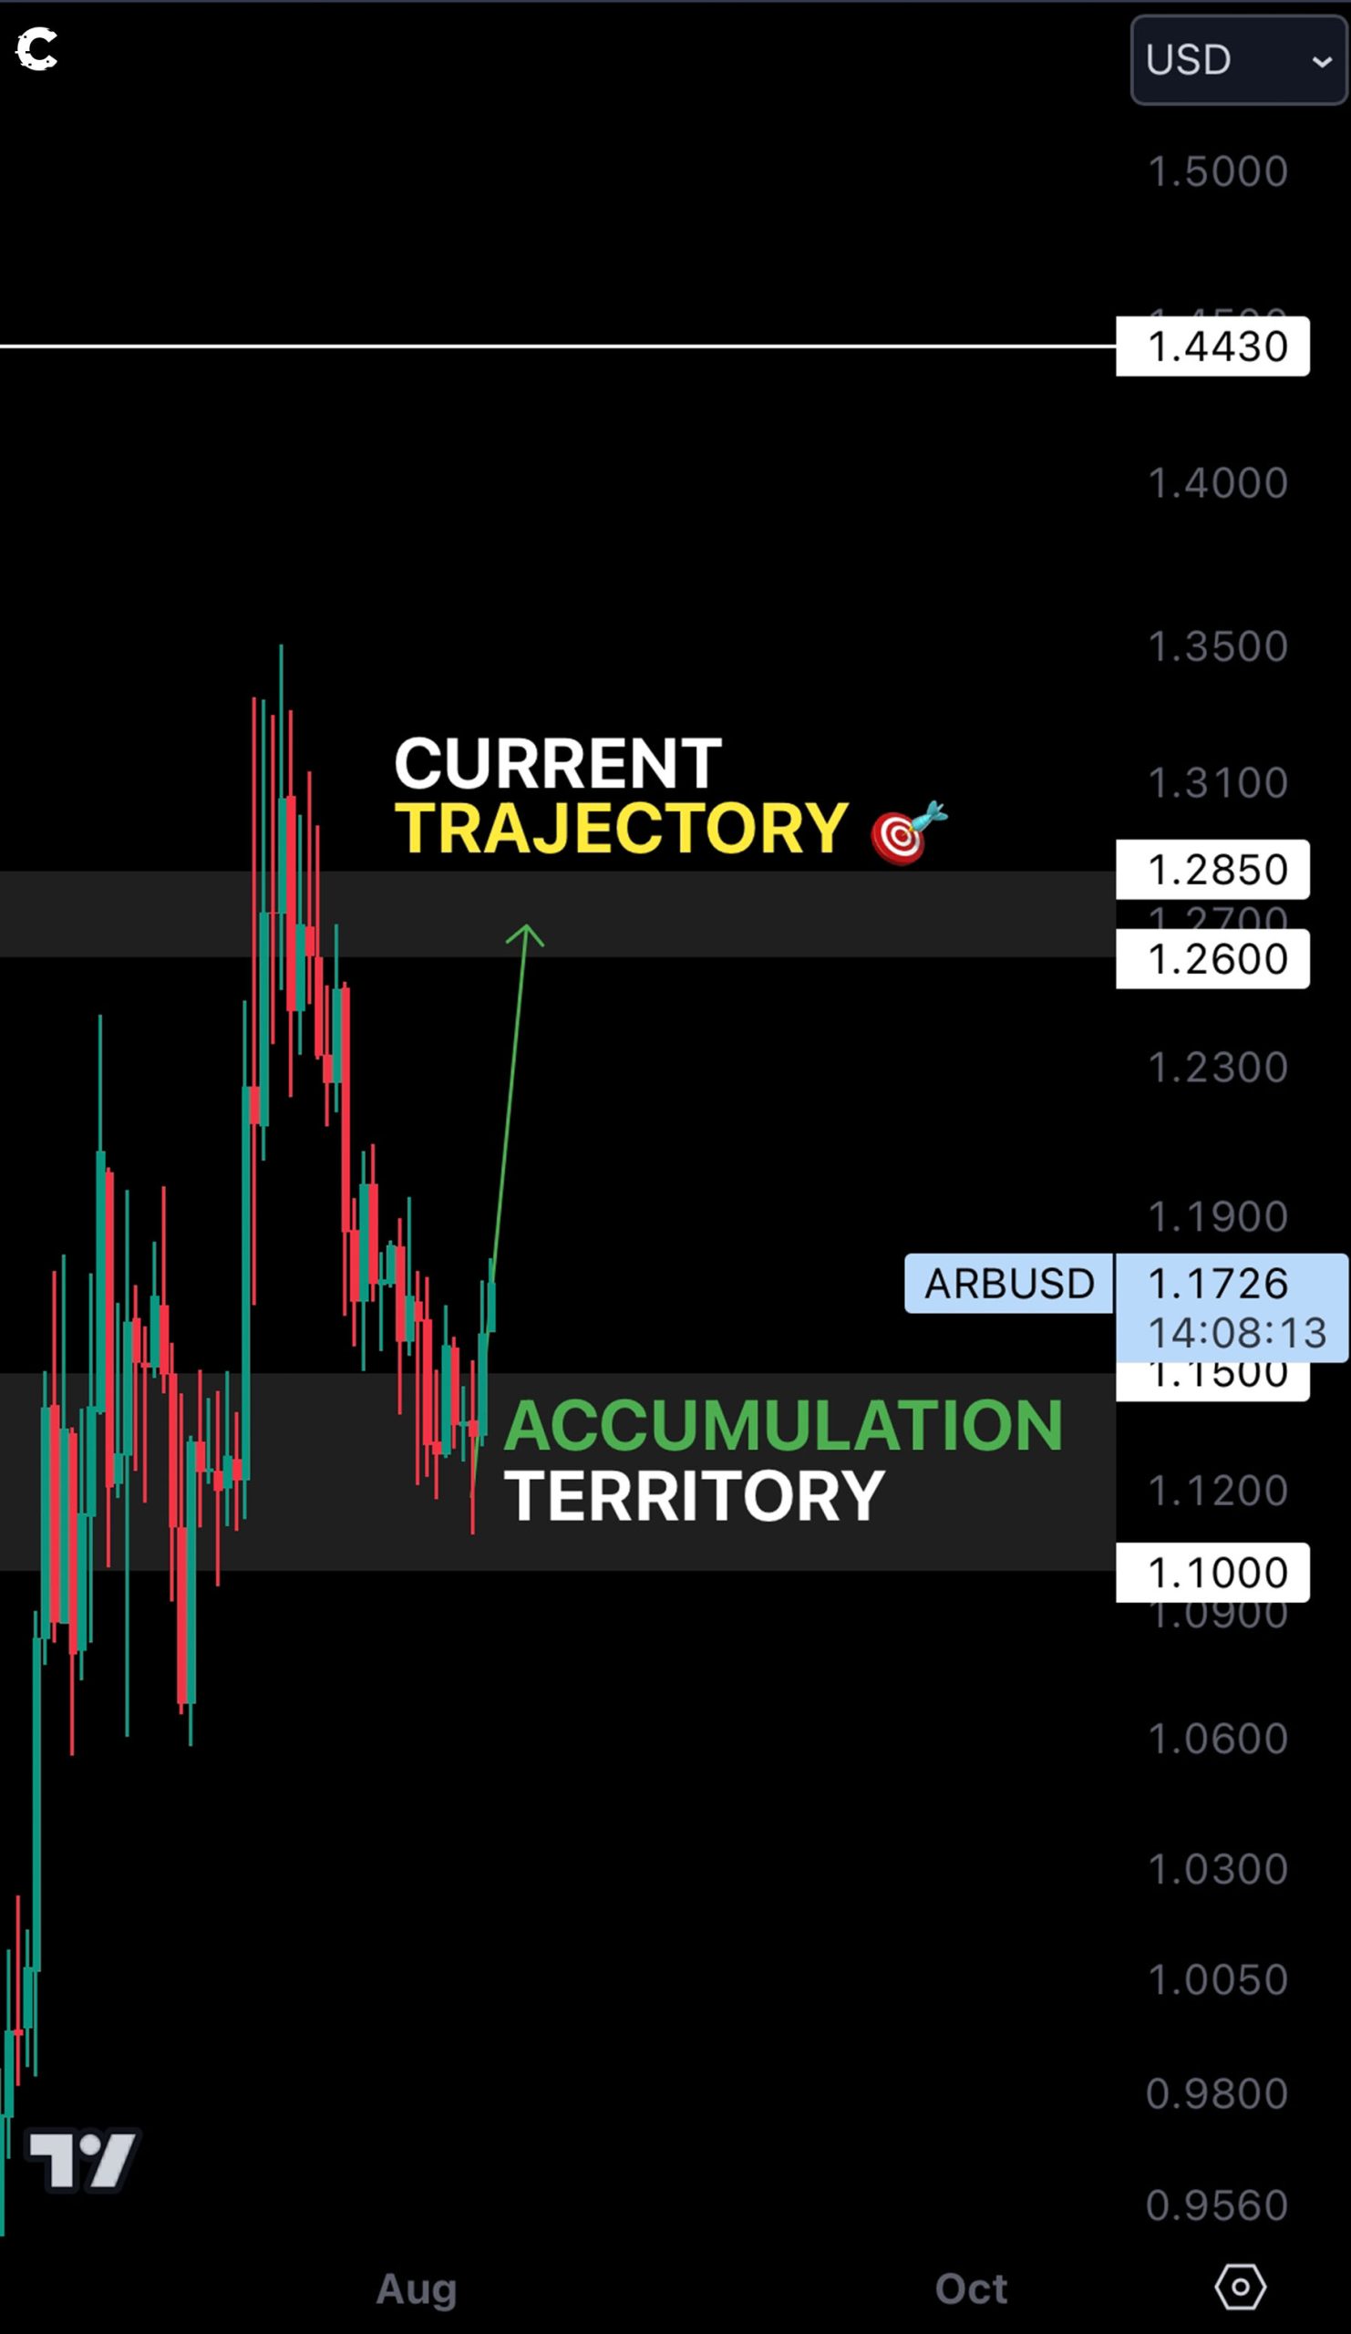Image resolution: width=1351 pixels, height=2334 pixels.
Task: Expand the chevron beside USD
Action: [x=1321, y=62]
